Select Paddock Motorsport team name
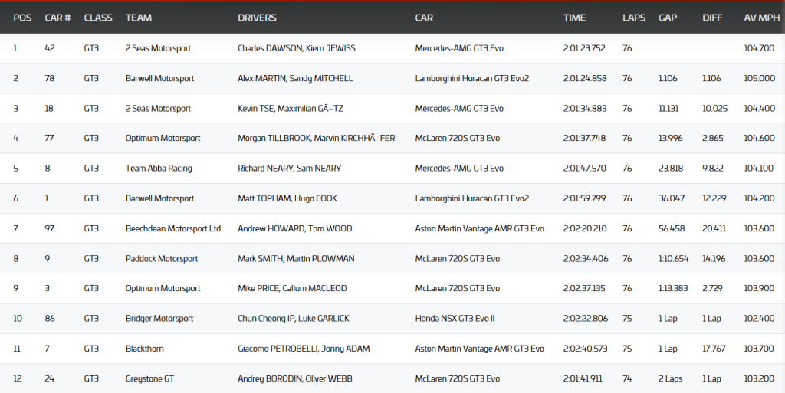 pos(160,259)
